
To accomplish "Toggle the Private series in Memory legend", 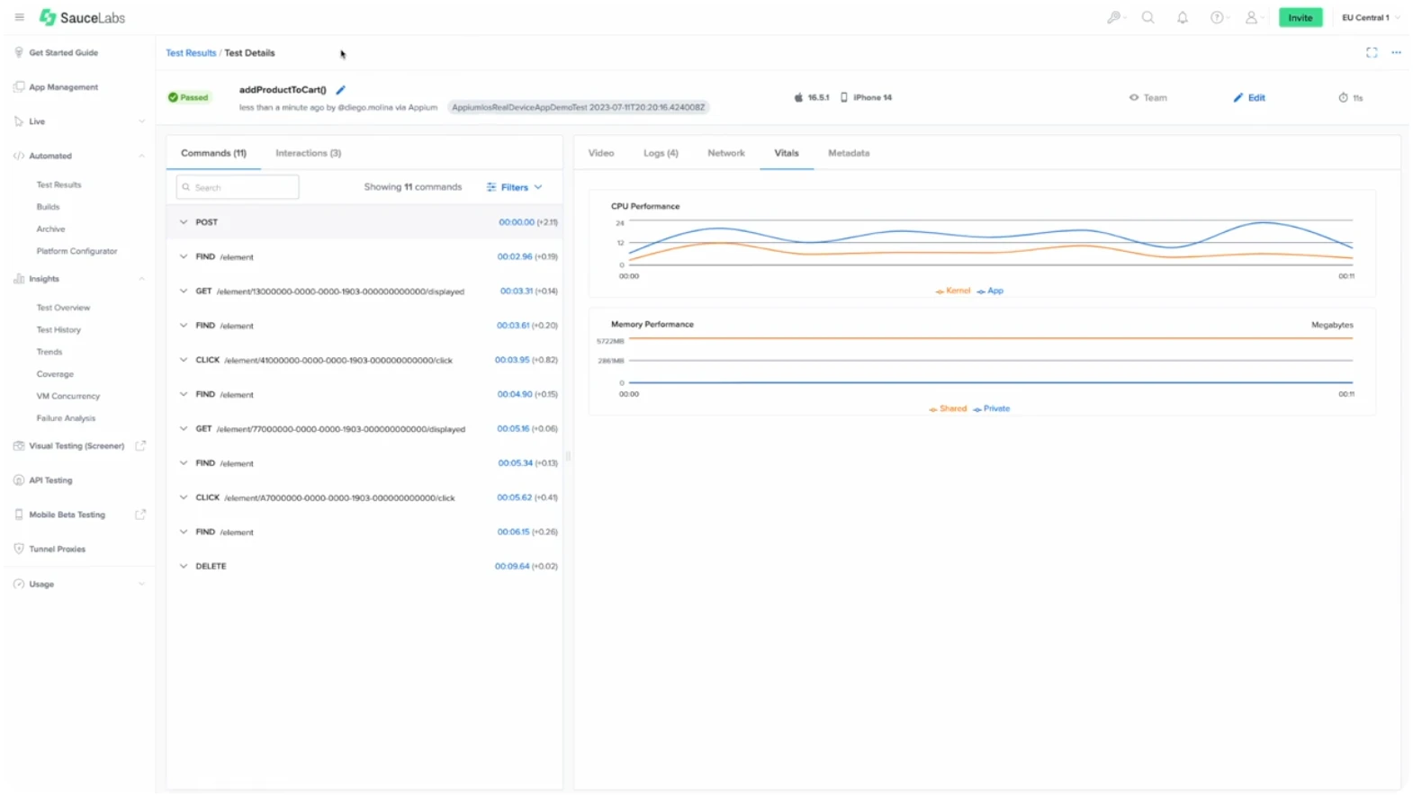I will (992, 408).
